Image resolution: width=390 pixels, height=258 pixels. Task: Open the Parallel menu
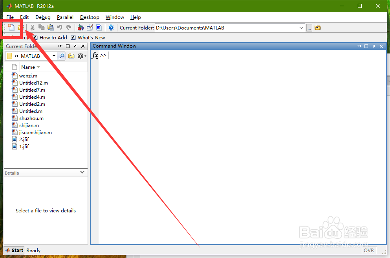coord(65,17)
